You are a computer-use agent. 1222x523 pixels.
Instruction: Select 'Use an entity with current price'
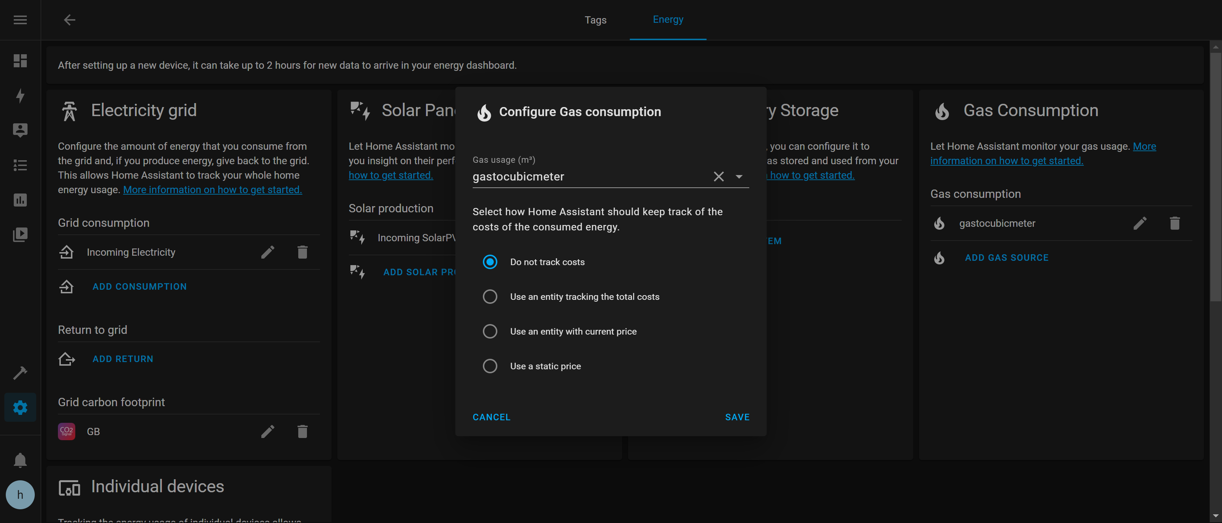click(x=490, y=331)
